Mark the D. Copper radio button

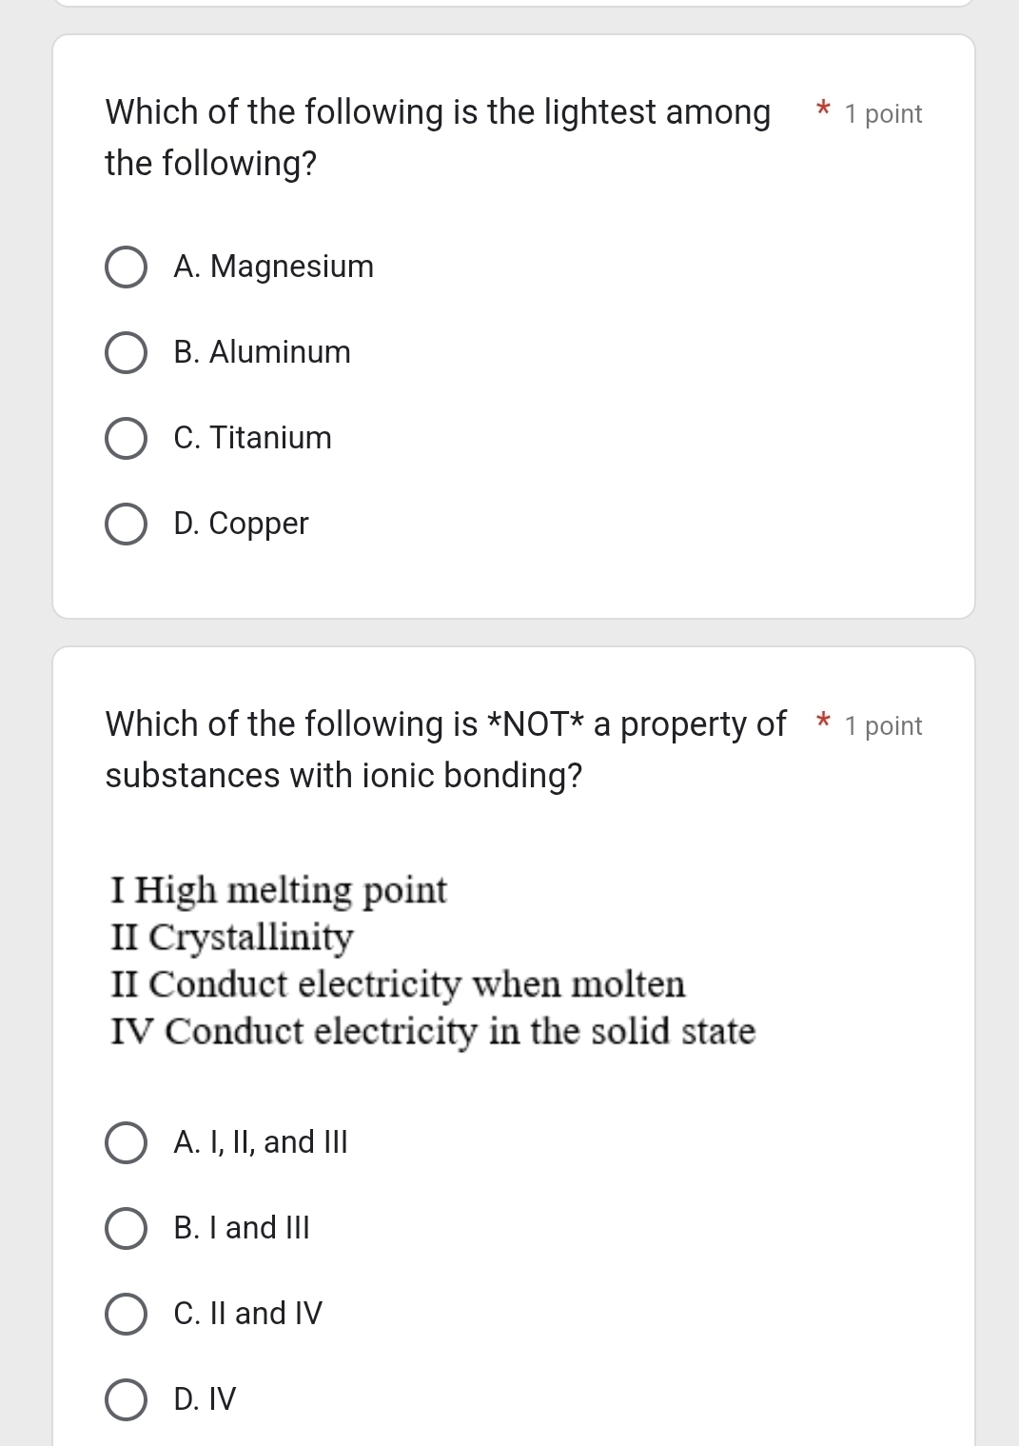click(126, 525)
